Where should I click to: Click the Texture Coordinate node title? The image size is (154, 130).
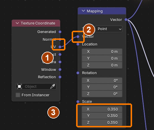coord(38,23)
